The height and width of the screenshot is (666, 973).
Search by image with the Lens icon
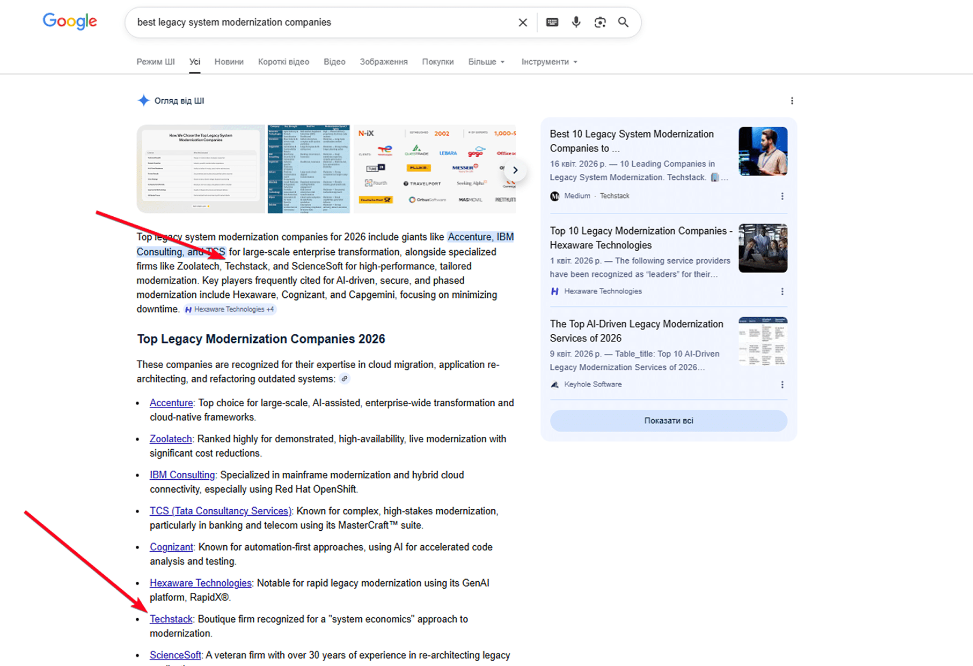pyautogui.click(x=600, y=23)
